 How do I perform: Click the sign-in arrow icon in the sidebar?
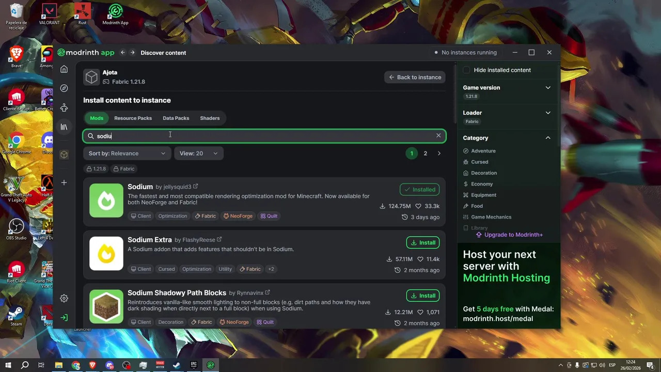click(64, 317)
